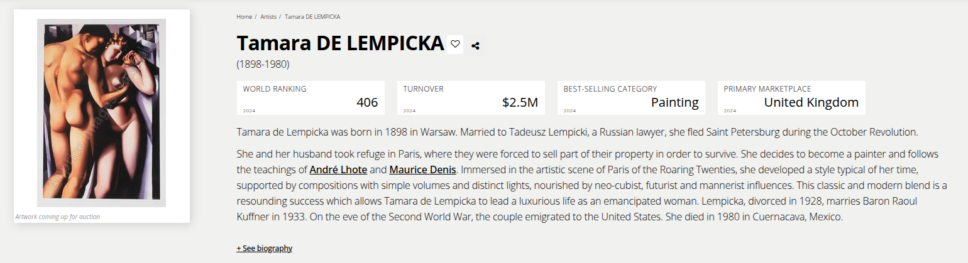The image size is (968, 263).
Task: Click the Tamara DE LEMPICKA page heading
Action: coord(340,43)
